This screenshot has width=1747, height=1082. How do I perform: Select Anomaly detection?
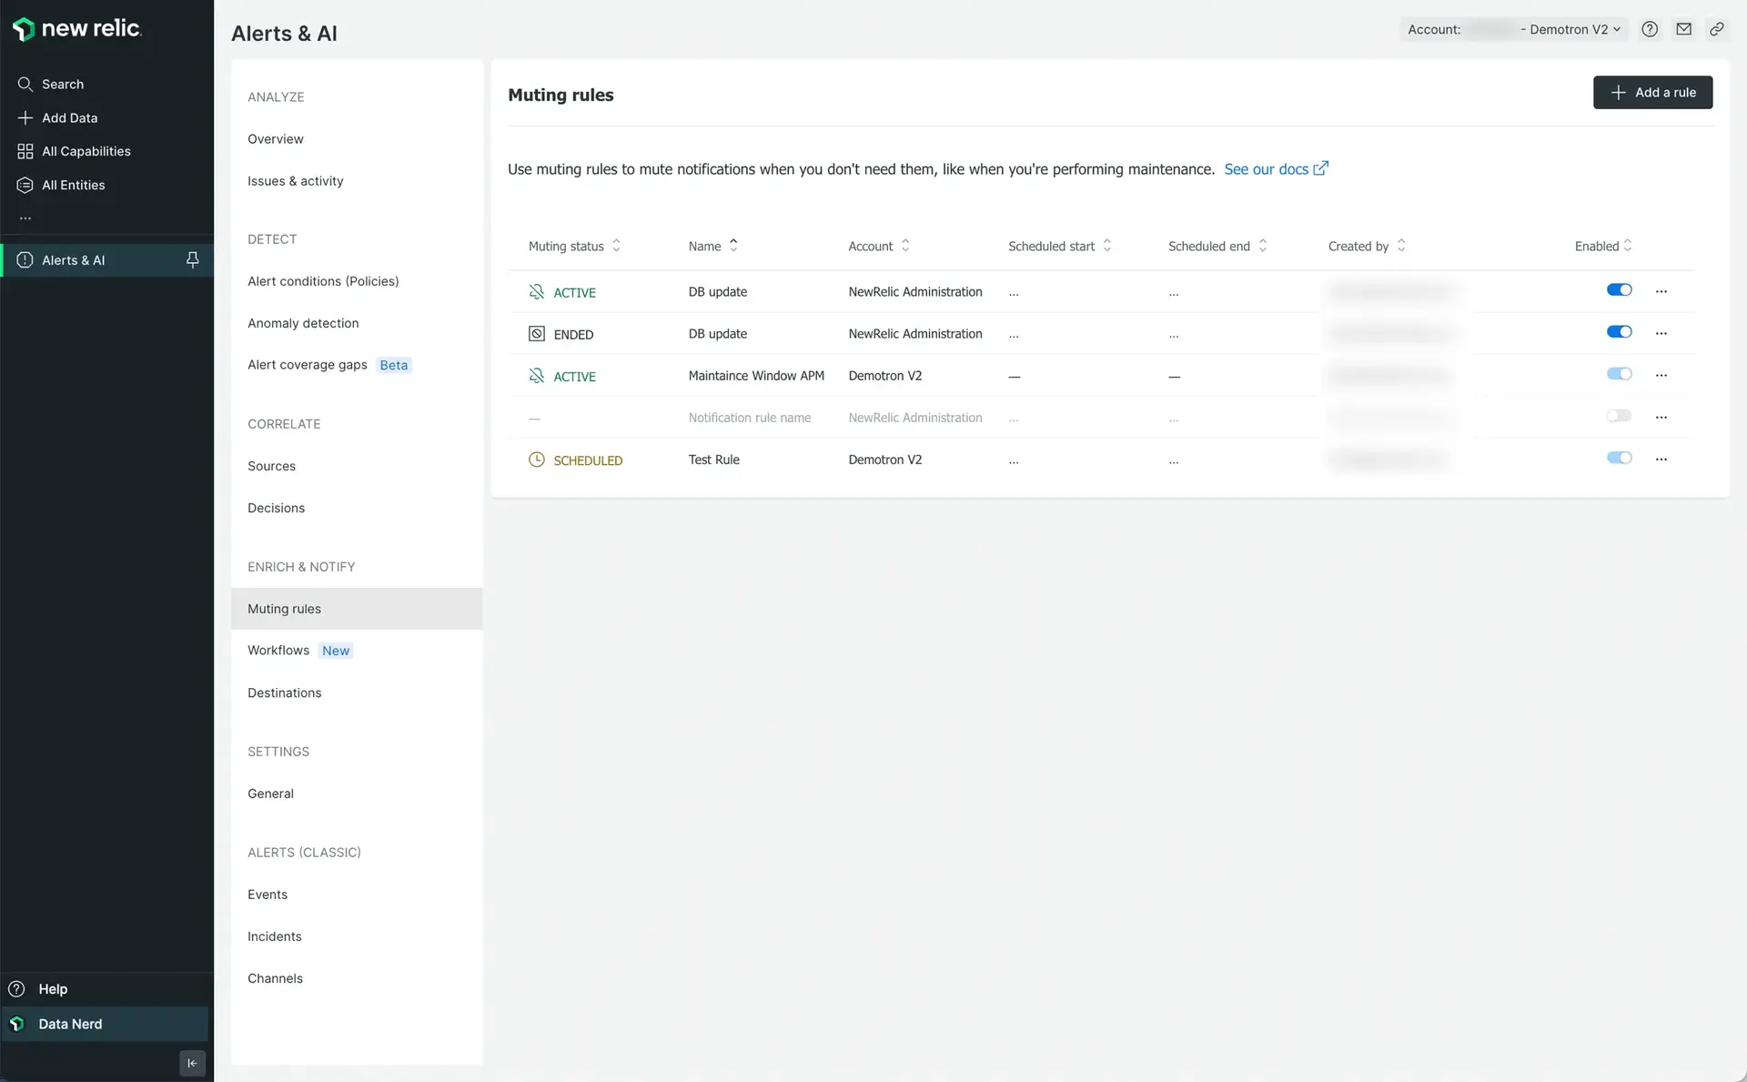pos(303,323)
